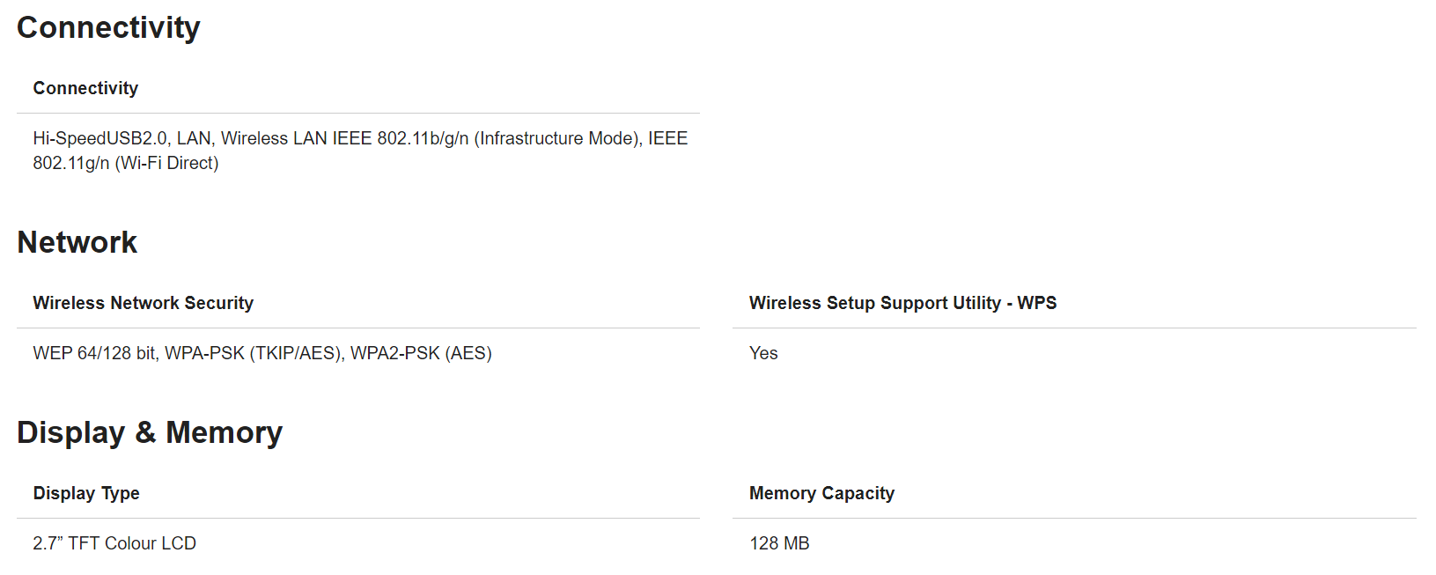Click the "LAN," text after Hi-SpeedUSB2.0

click(195, 138)
